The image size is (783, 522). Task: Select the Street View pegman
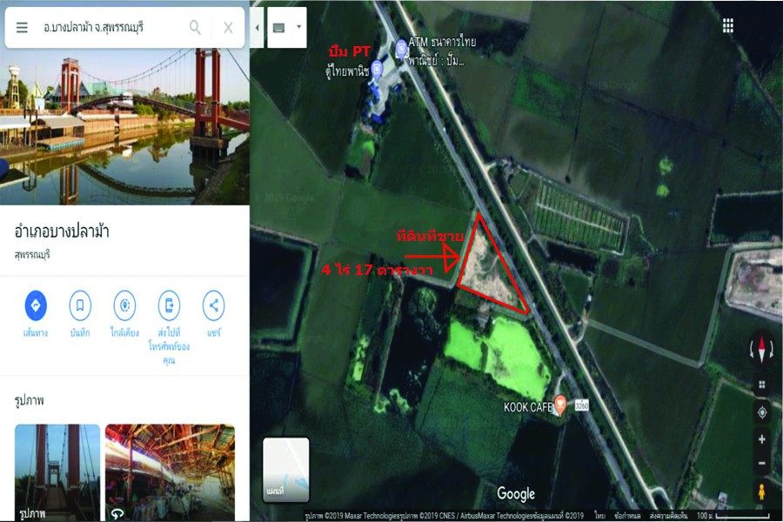pos(761,491)
